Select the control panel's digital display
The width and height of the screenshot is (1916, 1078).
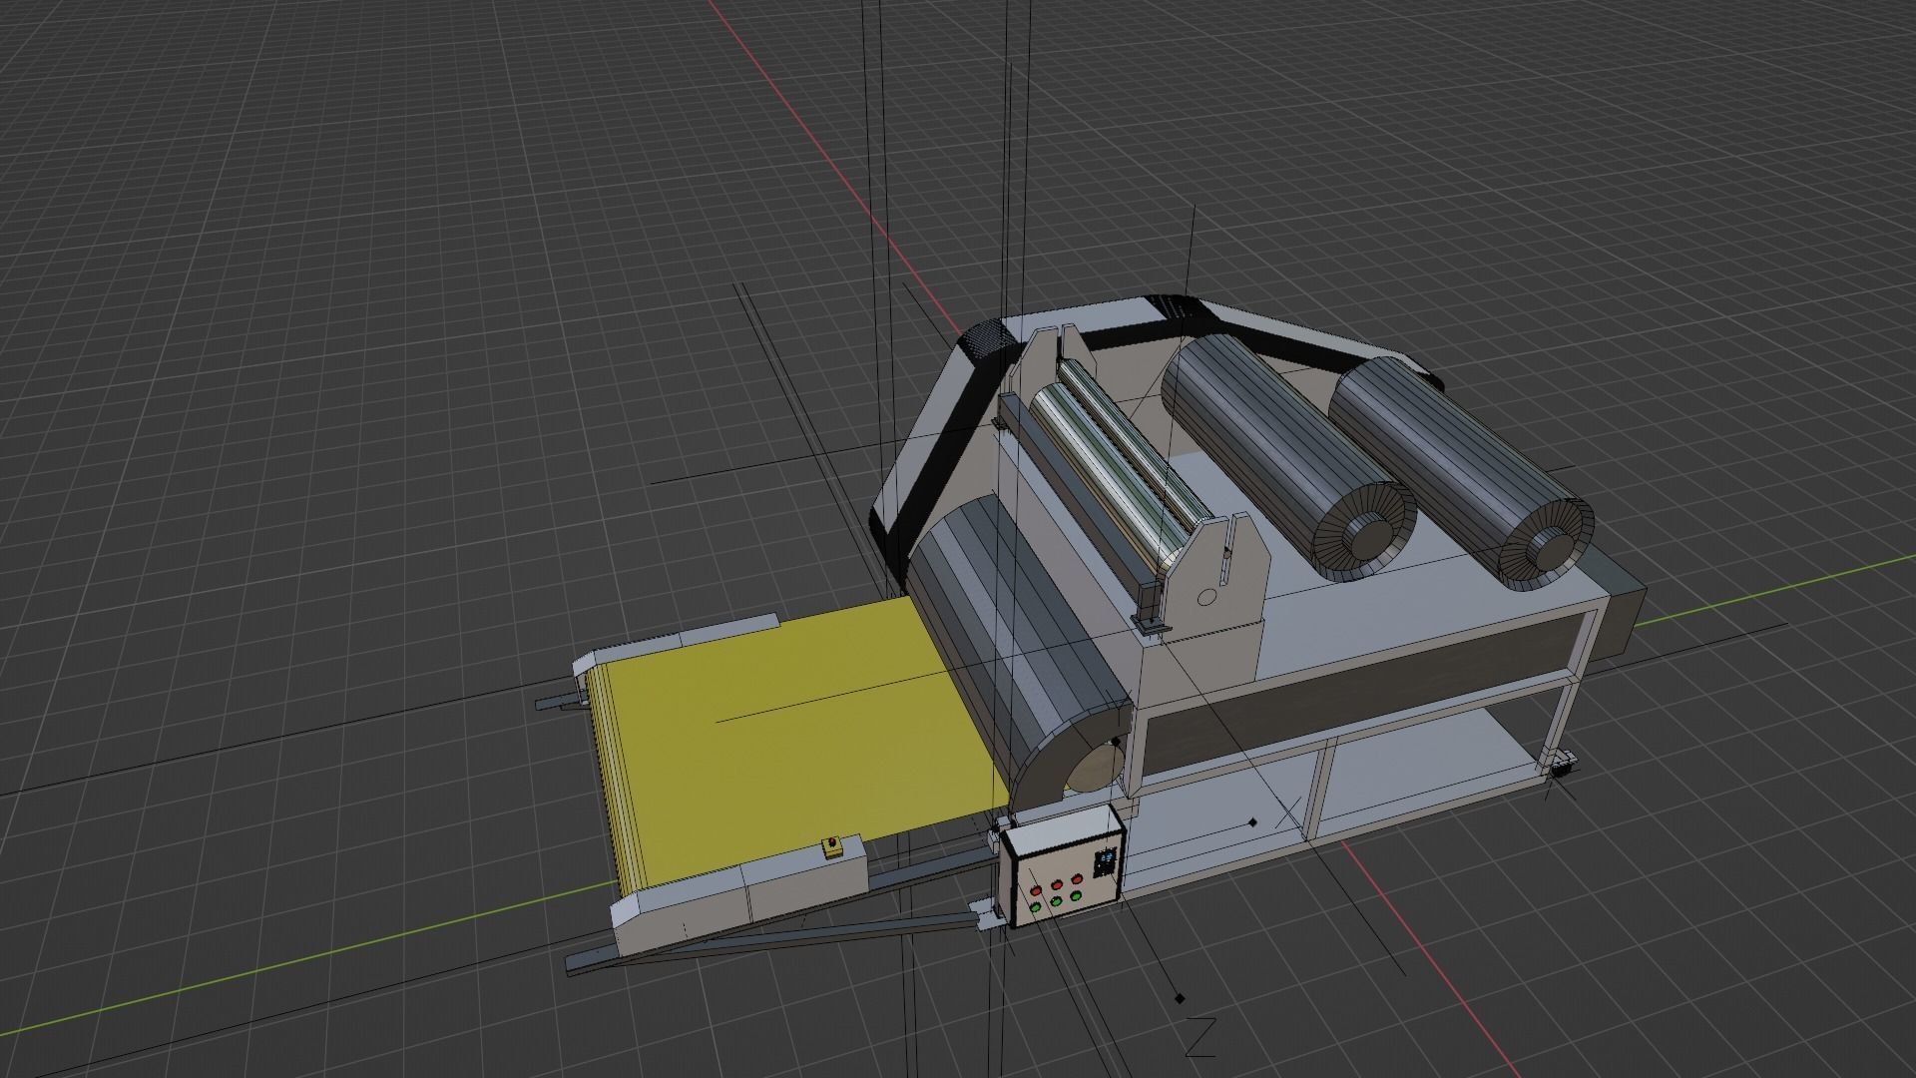coord(1105,862)
